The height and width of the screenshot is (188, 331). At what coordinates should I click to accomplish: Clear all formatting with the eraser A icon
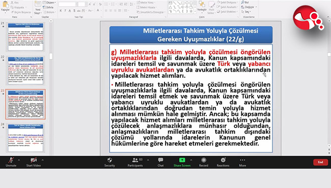click(100, 4)
